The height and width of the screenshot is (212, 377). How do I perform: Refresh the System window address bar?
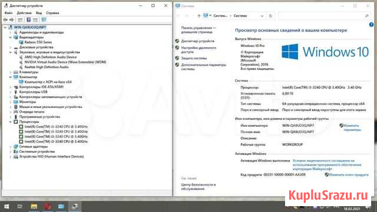tap(270, 16)
